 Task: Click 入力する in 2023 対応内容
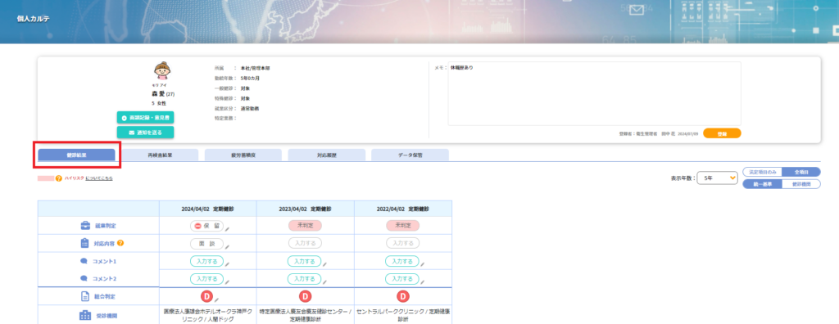(x=305, y=243)
